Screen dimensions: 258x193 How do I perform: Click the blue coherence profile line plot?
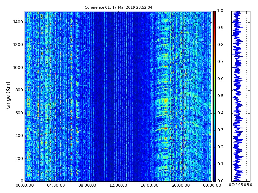pos(241,96)
